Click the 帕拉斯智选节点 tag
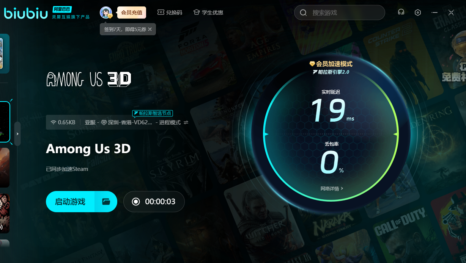This screenshot has height=263, width=466. (153, 113)
